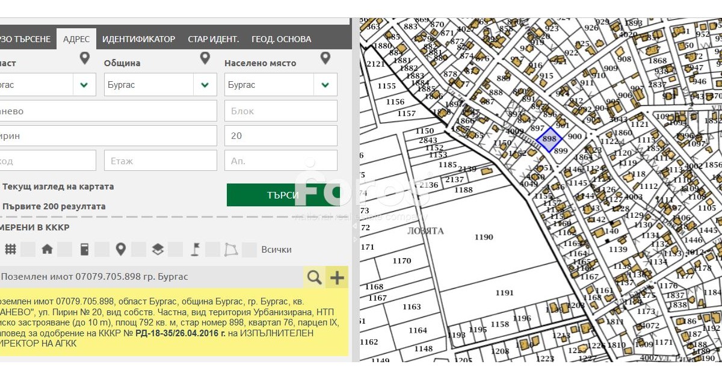Tick the checkbox next to the grid icon
Image resolution: width=722 pixels, height=379 pixels.
point(28,249)
